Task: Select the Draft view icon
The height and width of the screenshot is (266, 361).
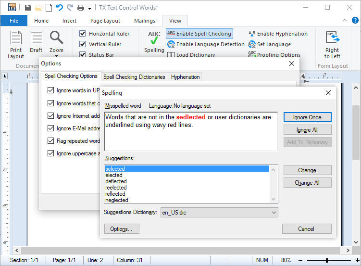Action: [36, 44]
